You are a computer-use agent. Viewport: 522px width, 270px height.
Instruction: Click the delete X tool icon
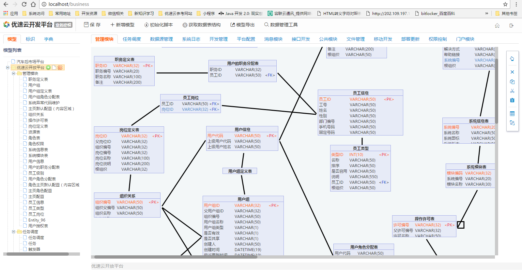pyautogui.click(x=512, y=72)
